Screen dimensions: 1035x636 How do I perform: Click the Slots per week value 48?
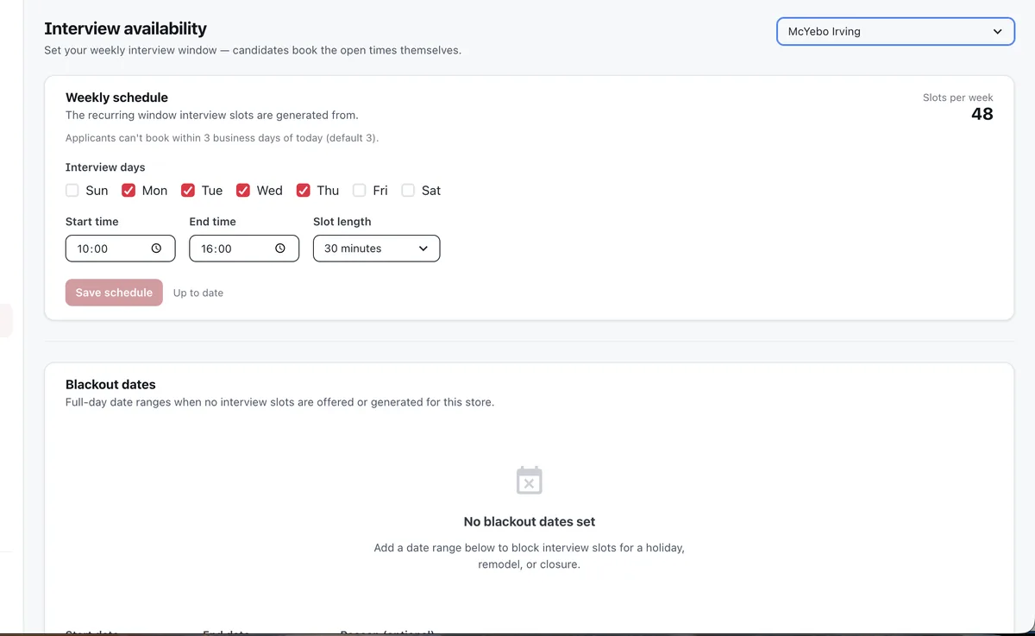tap(982, 115)
